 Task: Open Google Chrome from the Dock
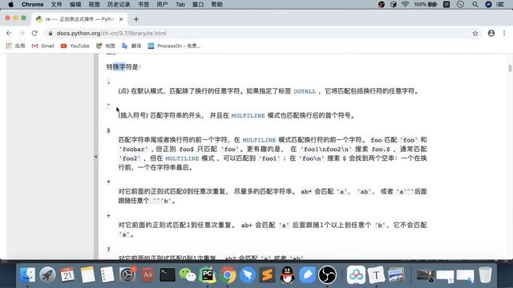pos(228,275)
